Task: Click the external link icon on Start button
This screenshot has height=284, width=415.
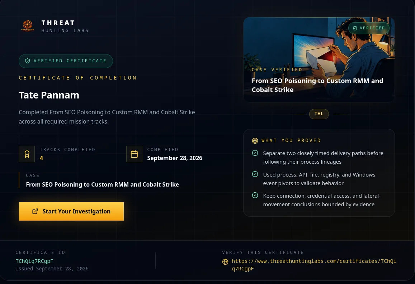Action: [35, 211]
